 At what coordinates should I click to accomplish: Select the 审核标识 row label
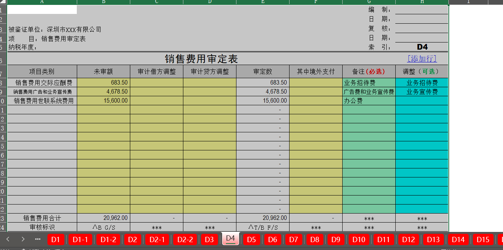click(x=42, y=227)
